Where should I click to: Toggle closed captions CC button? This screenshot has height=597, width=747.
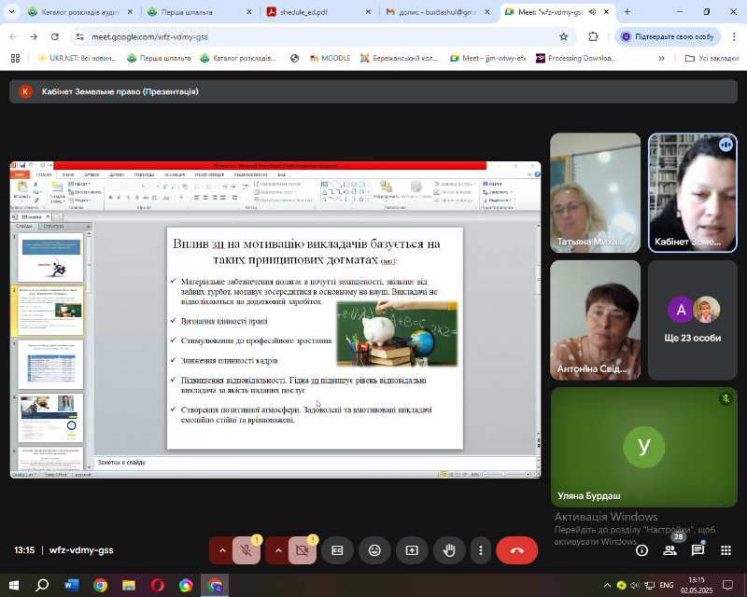pyautogui.click(x=337, y=550)
